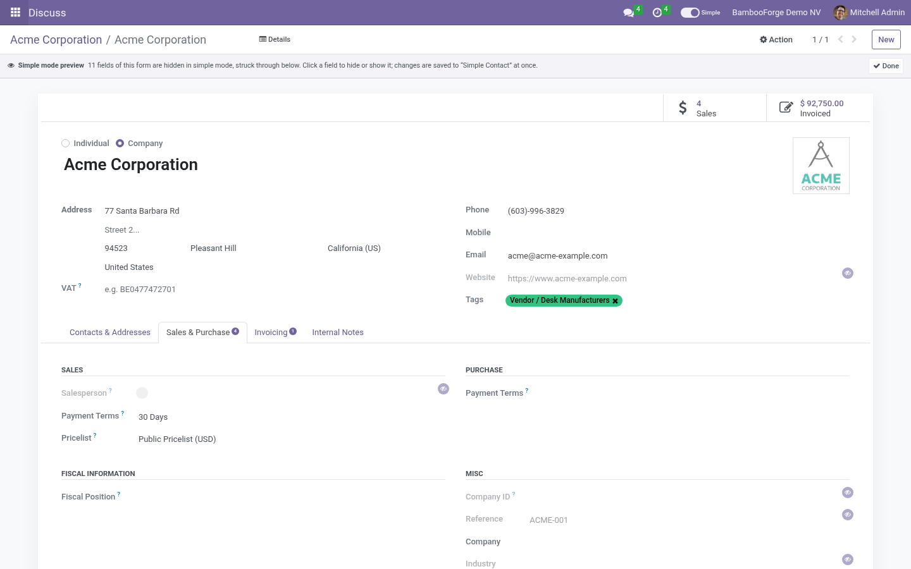Click the New button

pos(886,39)
